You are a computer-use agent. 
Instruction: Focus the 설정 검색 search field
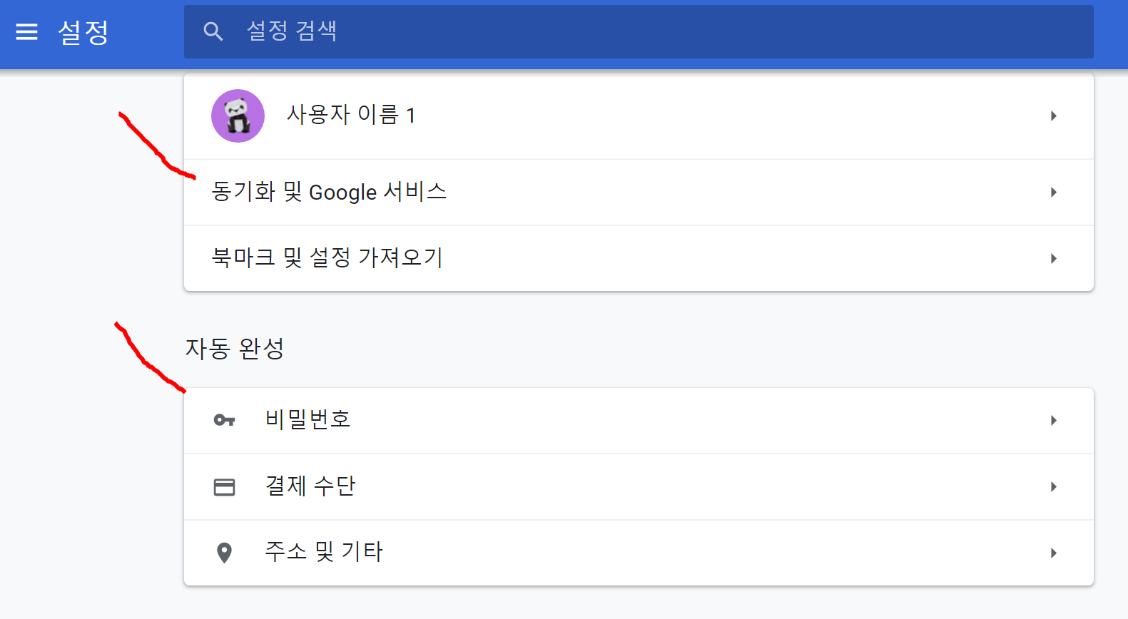(x=639, y=31)
